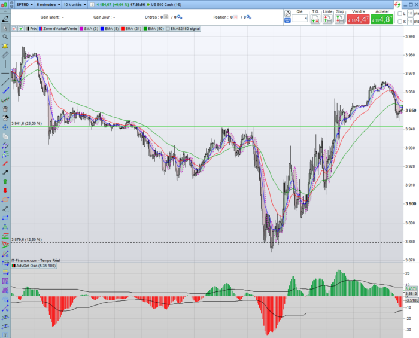
Task: Insert a red down arrow marker
Action: point(5,191)
